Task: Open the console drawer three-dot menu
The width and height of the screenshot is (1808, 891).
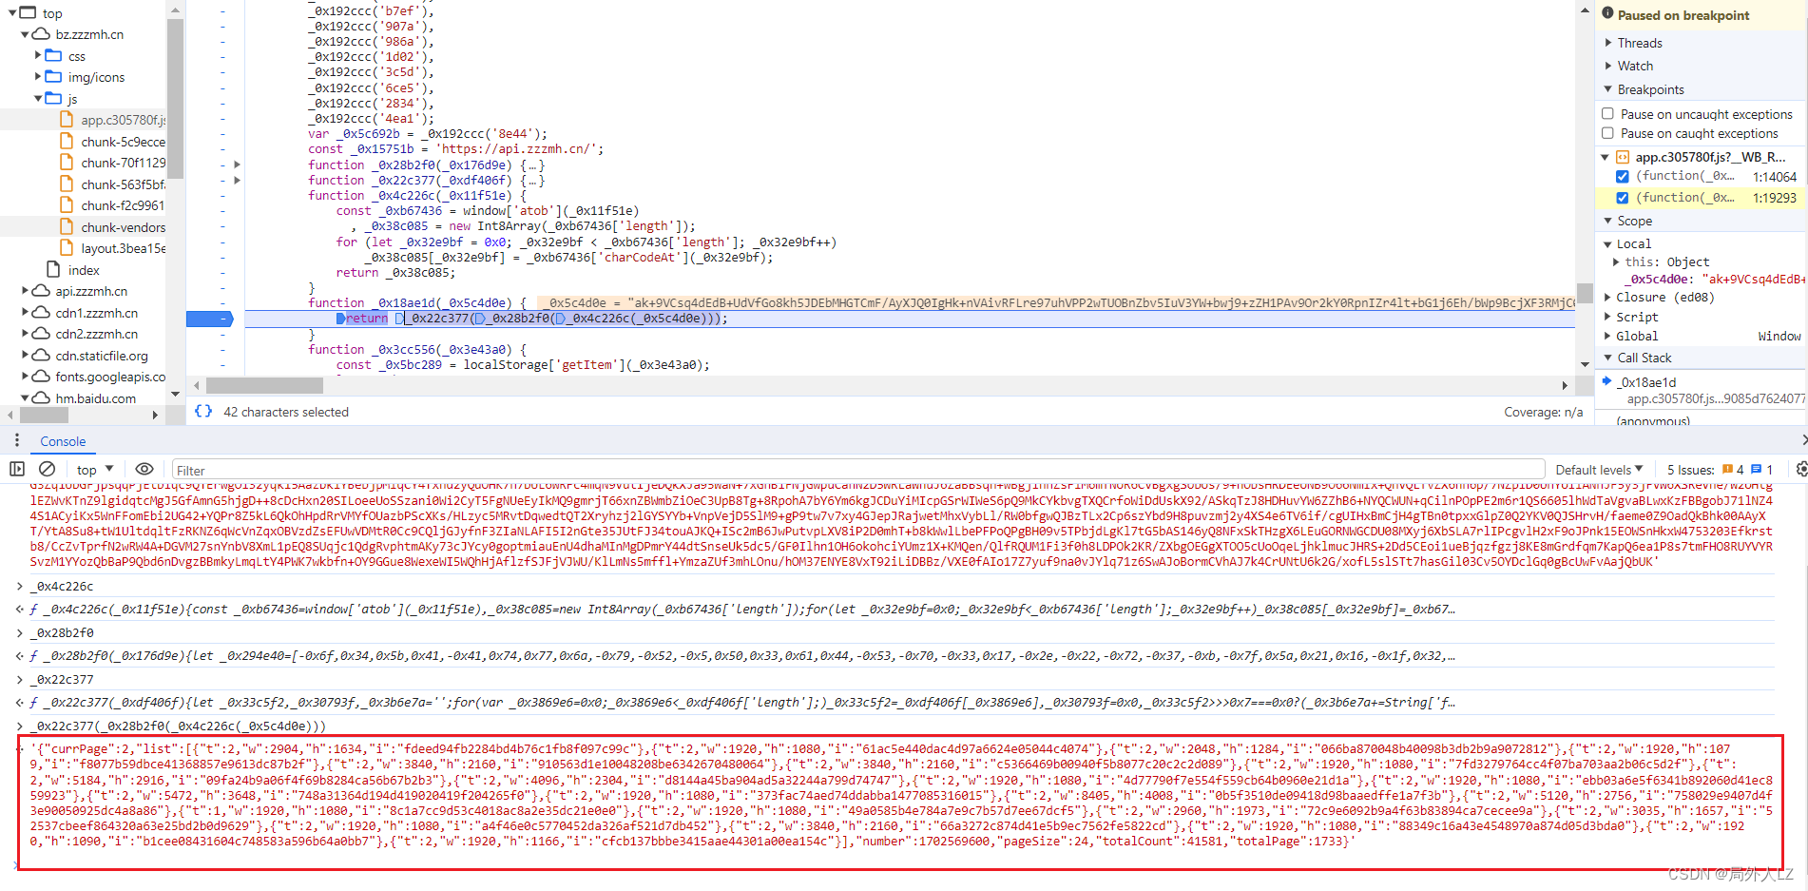Action: [16, 440]
